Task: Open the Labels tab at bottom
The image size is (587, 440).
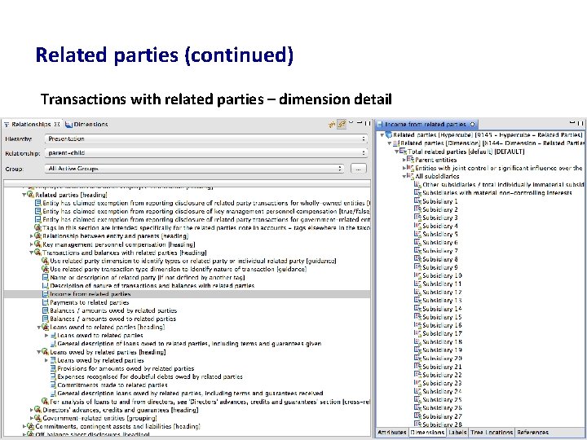Action: click(x=457, y=432)
